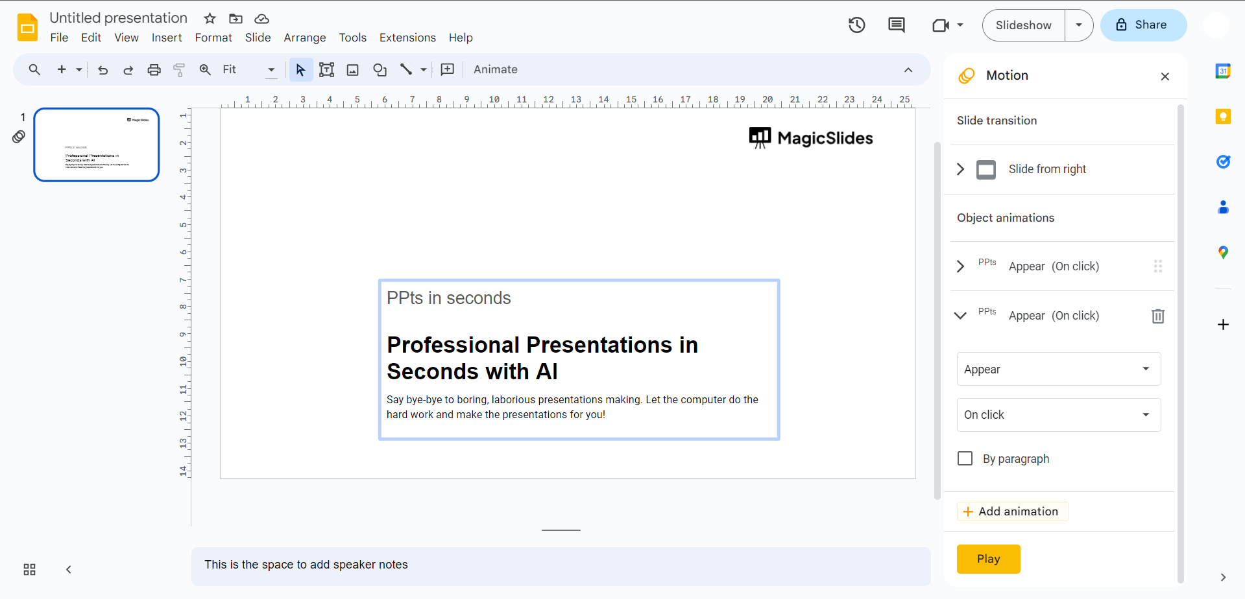Hide the menus with collapse arrow

pyautogui.click(x=908, y=69)
